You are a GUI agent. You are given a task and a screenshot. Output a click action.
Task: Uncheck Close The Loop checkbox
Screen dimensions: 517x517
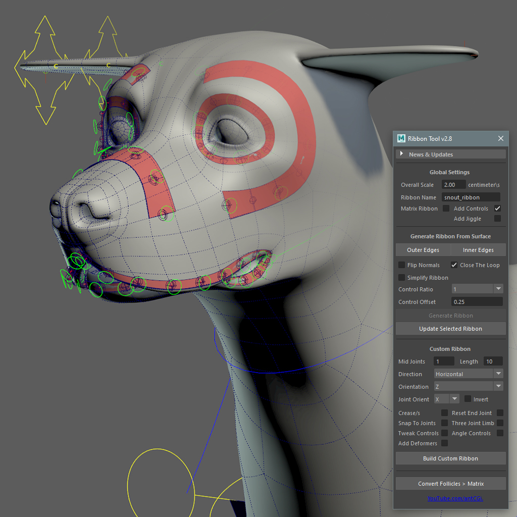coord(454,265)
